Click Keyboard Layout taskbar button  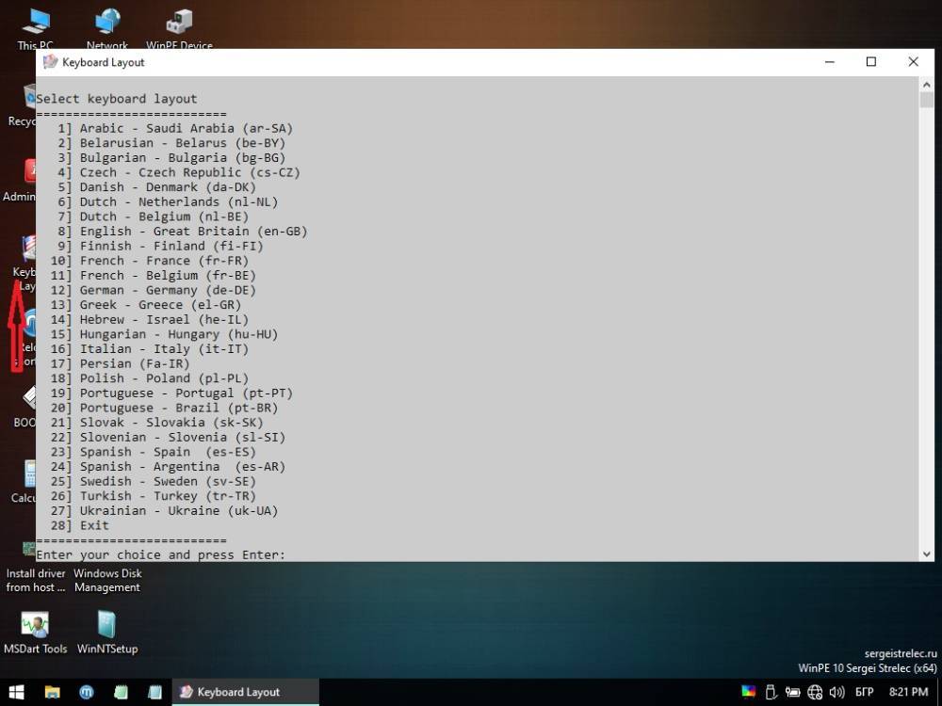coord(246,692)
